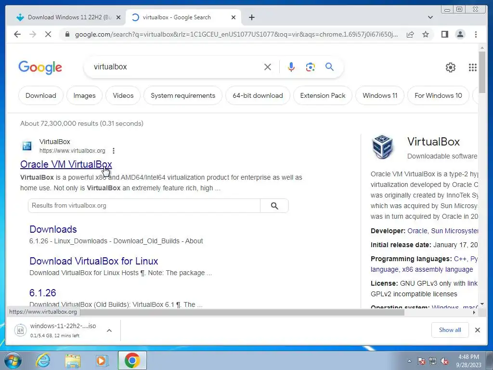The height and width of the screenshot is (370, 493).
Task: Filter results by Images chip
Action: pyautogui.click(x=84, y=96)
